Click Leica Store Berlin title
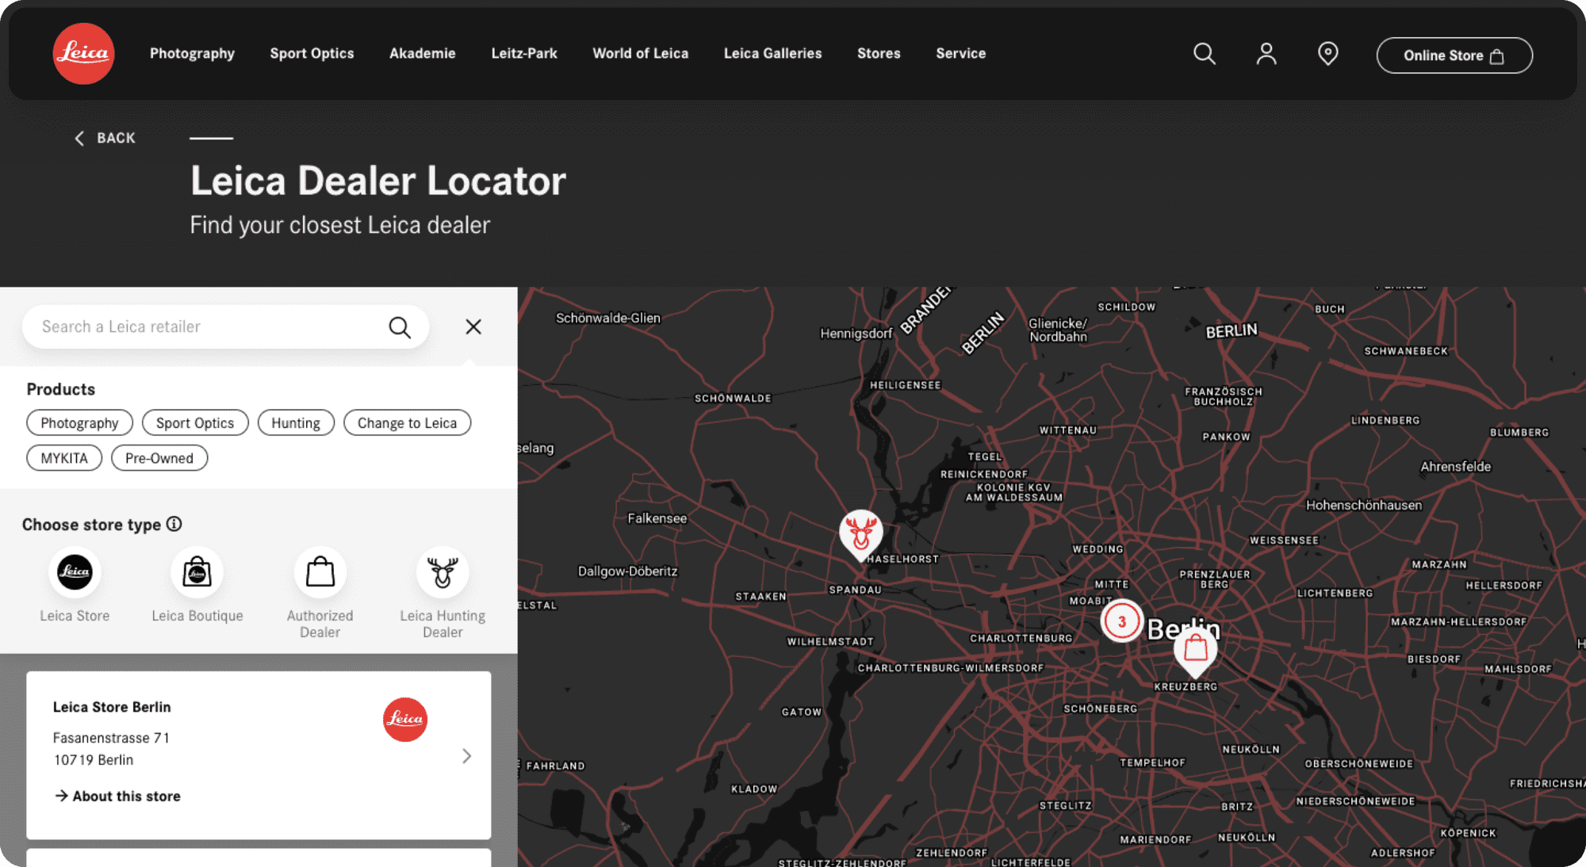This screenshot has height=867, width=1586. [x=112, y=707]
